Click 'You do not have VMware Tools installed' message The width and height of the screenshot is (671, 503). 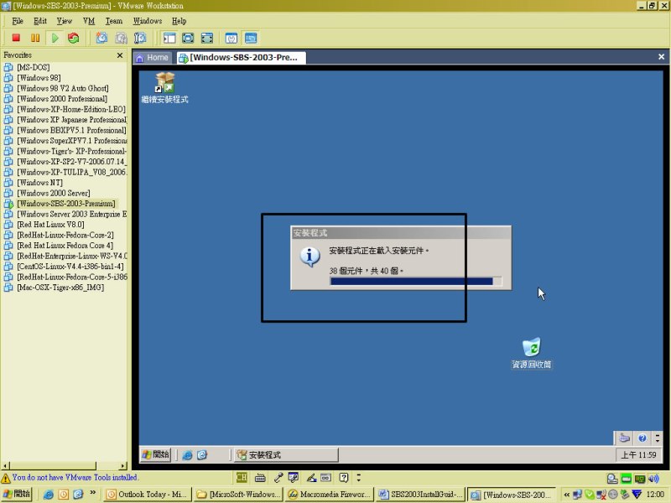tap(75, 477)
